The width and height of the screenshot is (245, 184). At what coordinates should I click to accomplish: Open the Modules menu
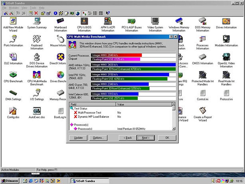[x=14, y=8]
